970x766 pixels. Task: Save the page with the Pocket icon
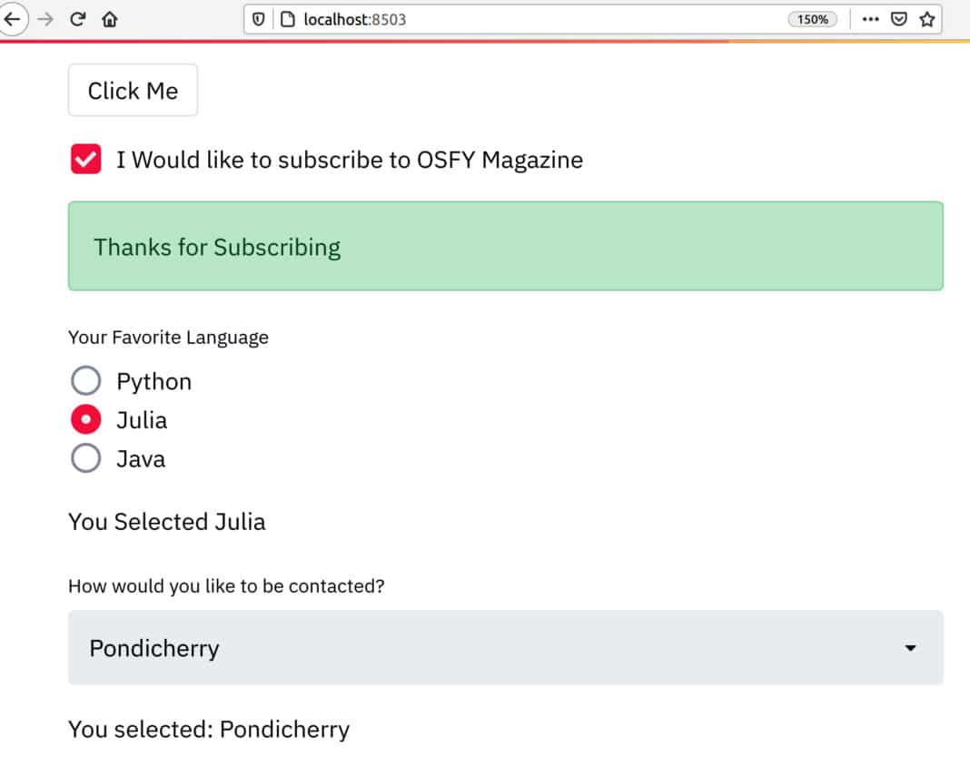click(x=898, y=17)
